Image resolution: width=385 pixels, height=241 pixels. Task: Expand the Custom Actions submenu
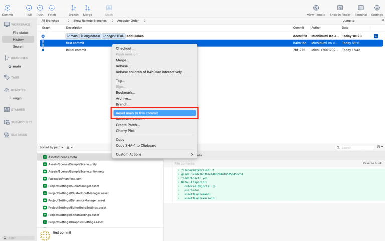[x=154, y=154]
